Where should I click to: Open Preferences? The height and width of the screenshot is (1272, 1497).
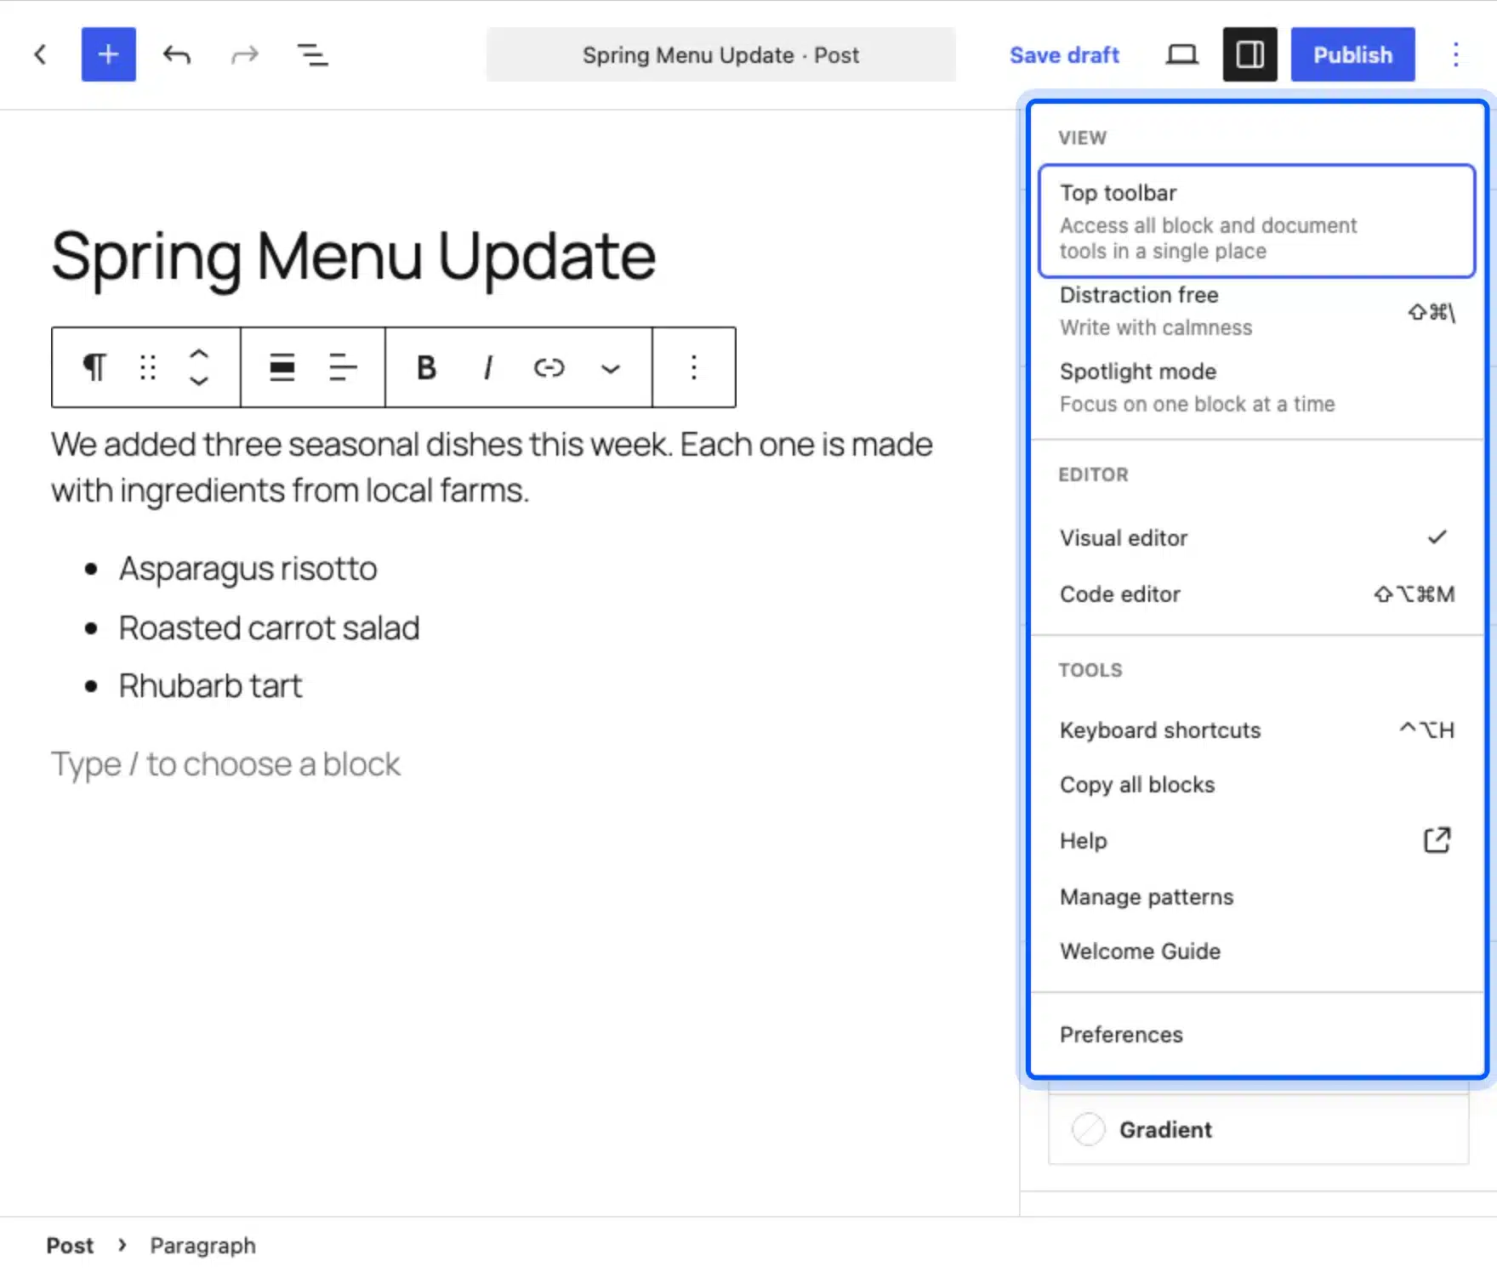(x=1256, y=1034)
